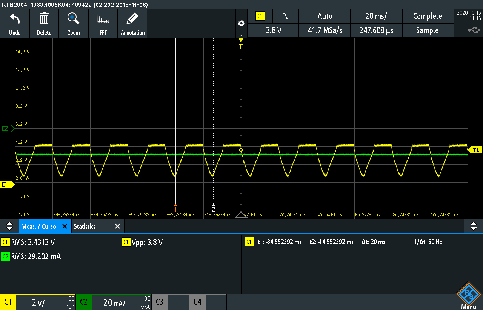Edit the 3.8 V trigger level
The image size is (483, 310).
[x=273, y=30]
